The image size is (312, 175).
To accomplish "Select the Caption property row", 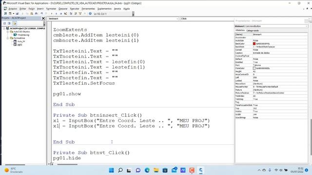I will pyautogui.click(x=271, y=53).
